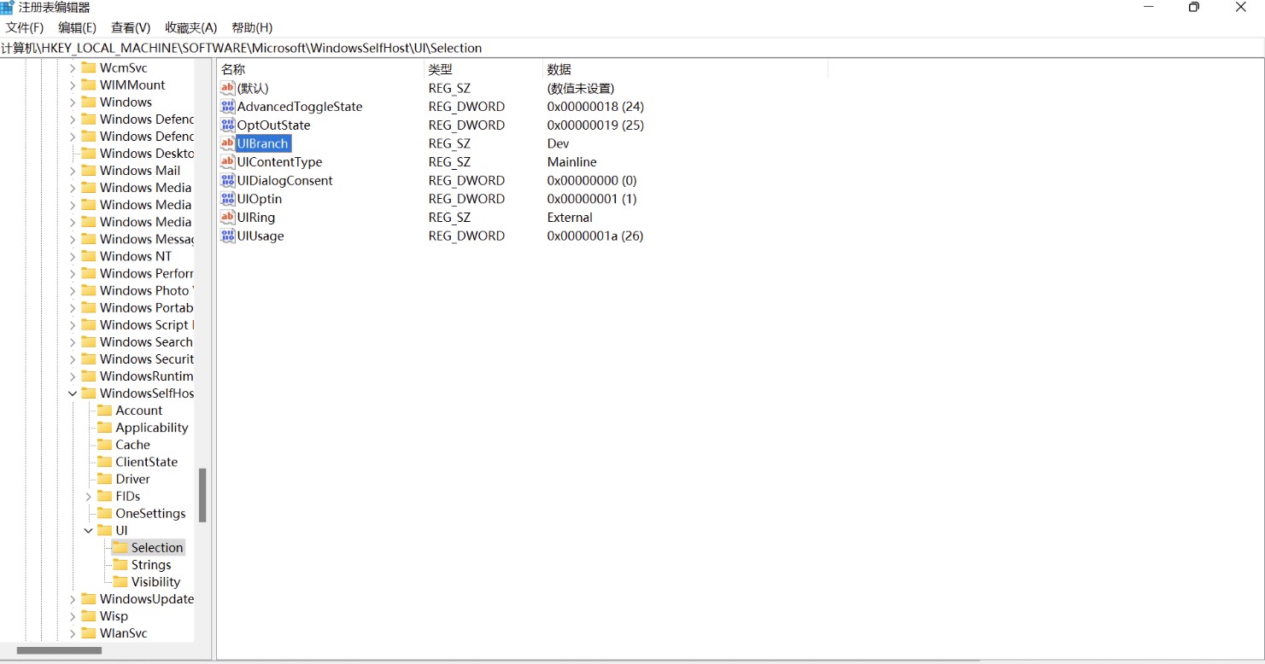Screen dimensions: 1265x664
Task: Open the 编辑(E) menu
Action: point(78,28)
